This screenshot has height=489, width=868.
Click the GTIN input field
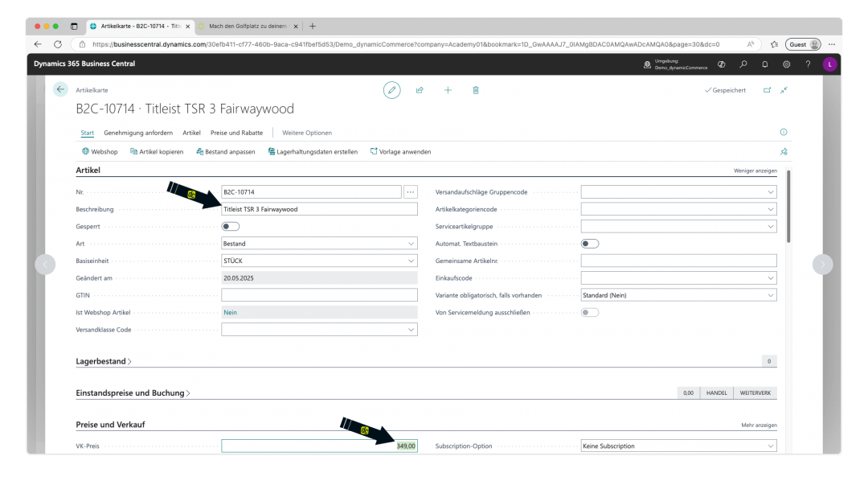point(319,295)
